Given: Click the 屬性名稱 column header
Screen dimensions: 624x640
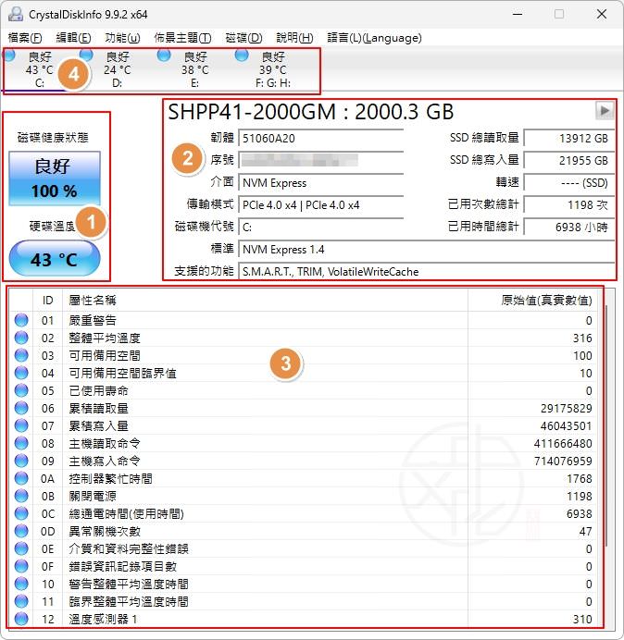Looking at the screenshot, I should (x=265, y=301).
